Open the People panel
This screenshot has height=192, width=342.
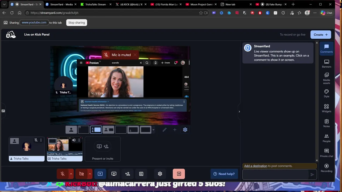[327, 138]
